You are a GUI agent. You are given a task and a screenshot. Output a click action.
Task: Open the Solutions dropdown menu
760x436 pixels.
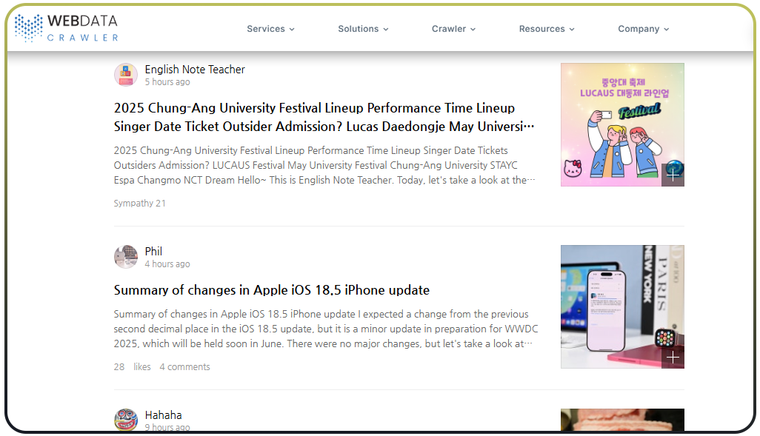coord(363,29)
